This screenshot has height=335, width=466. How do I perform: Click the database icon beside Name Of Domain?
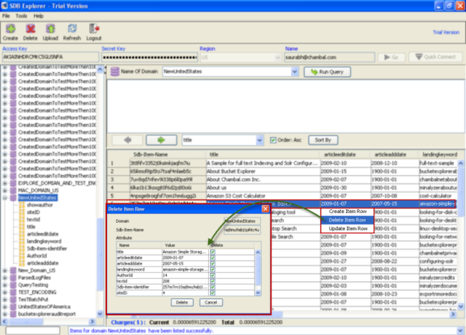(x=115, y=72)
